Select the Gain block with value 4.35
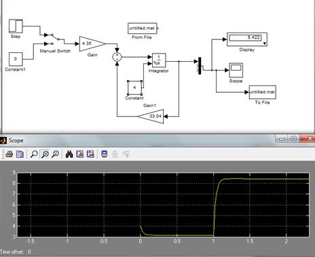This screenshot has height=257, width=315. tap(92, 43)
